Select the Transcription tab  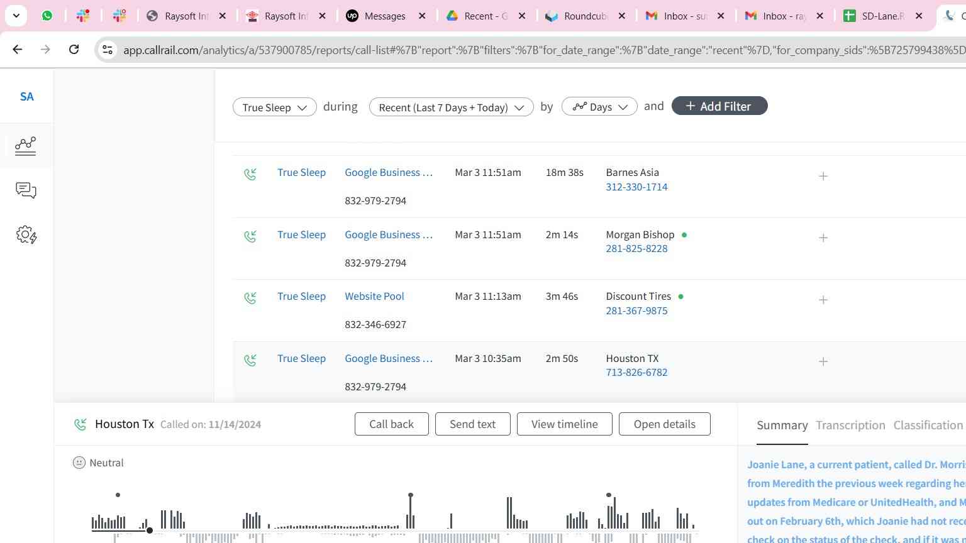point(850,425)
